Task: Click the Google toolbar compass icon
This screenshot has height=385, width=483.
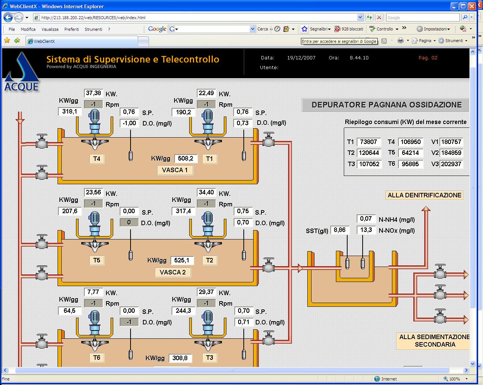Action: (277, 29)
